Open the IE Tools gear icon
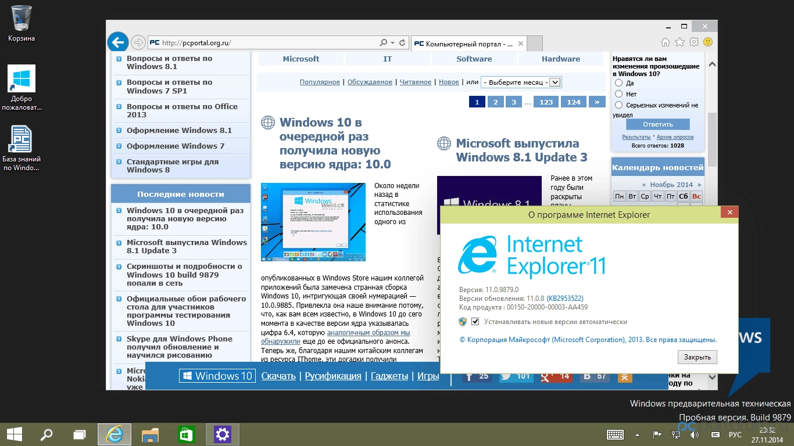This screenshot has height=446, width=794. [x=693, y=42]
